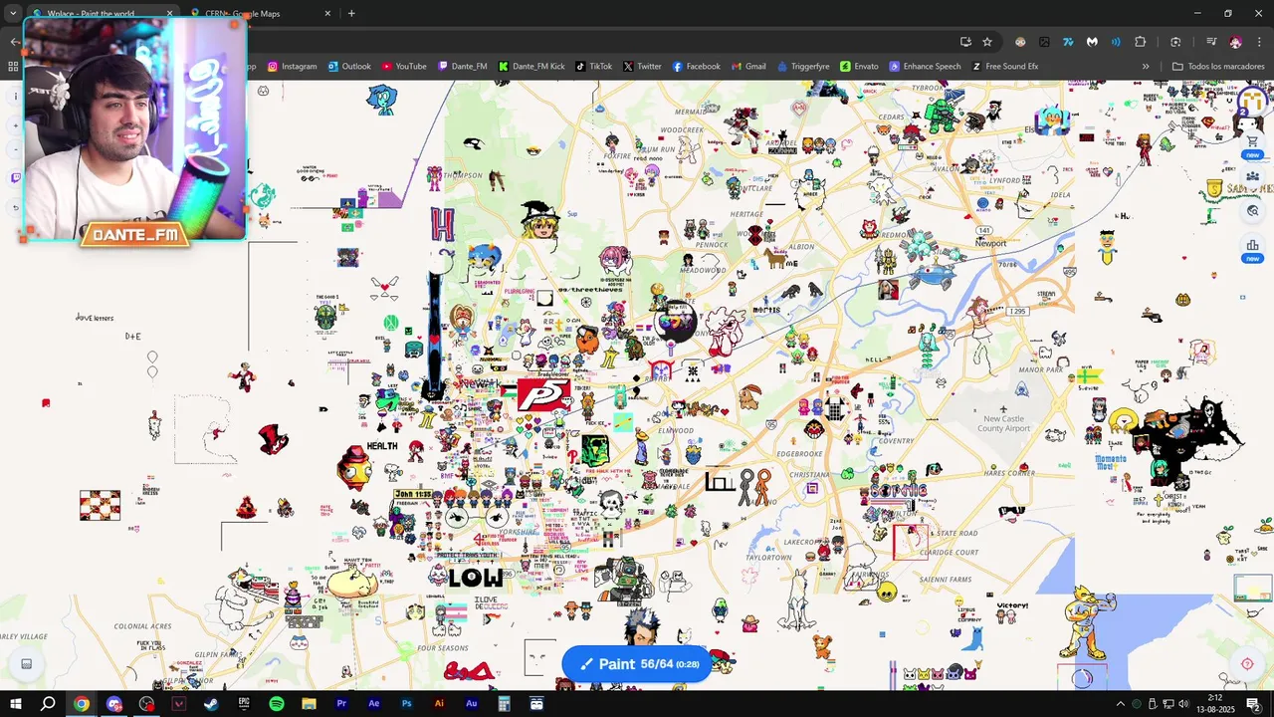Launch After Effects from the taskbar
The image size is (1274, 717).
click(374, 704)
